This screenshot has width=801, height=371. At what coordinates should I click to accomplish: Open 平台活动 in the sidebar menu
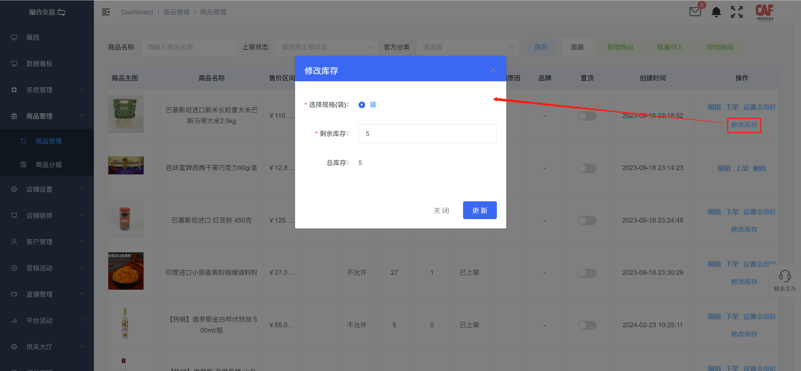point(47,320)
